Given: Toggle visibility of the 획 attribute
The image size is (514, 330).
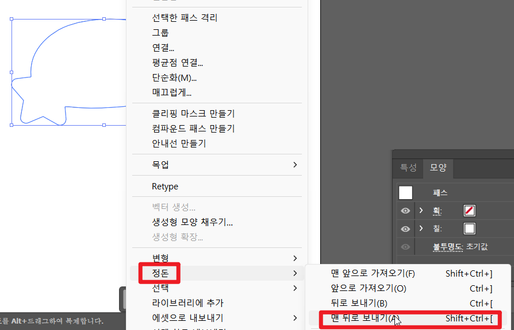Looking at the screenshot, I should coord(405,211).
